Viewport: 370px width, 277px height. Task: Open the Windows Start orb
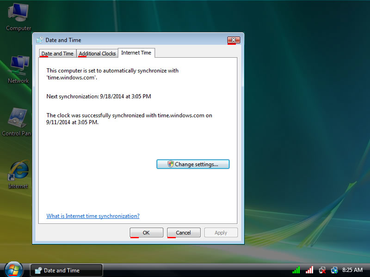[x=13, y=270]
